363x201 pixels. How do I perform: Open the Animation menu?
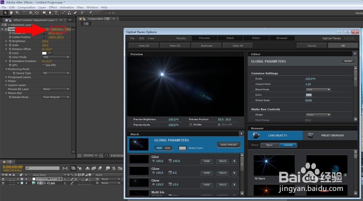pyautogui.click(x=67, y=7)
